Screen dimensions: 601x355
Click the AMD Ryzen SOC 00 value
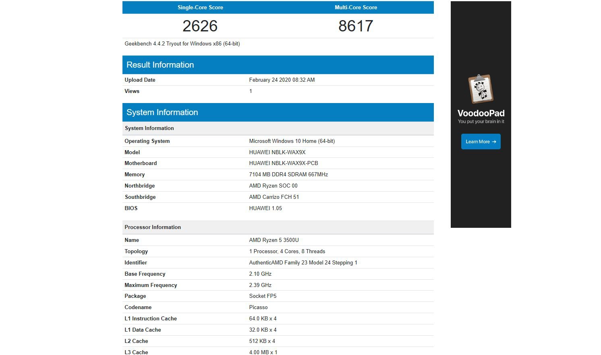tap(273, 186)
